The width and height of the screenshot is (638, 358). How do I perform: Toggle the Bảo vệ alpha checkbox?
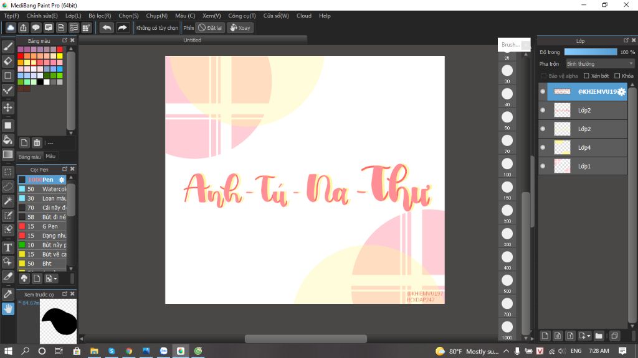543,76
